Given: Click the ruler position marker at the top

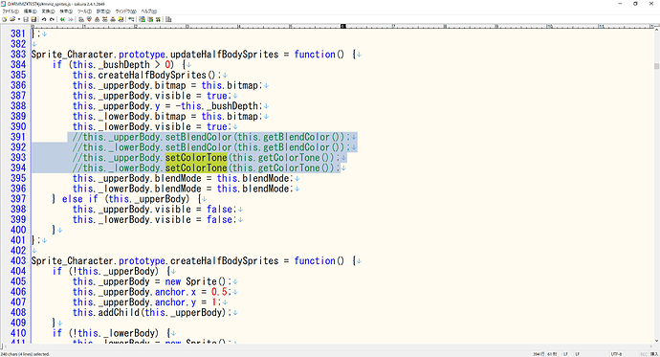Looking at the screenshot, I should point(343,26).
